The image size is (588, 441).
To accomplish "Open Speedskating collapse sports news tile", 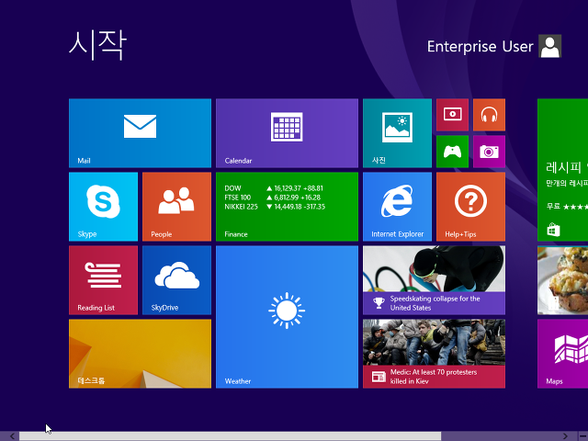I will click(434, 280).
